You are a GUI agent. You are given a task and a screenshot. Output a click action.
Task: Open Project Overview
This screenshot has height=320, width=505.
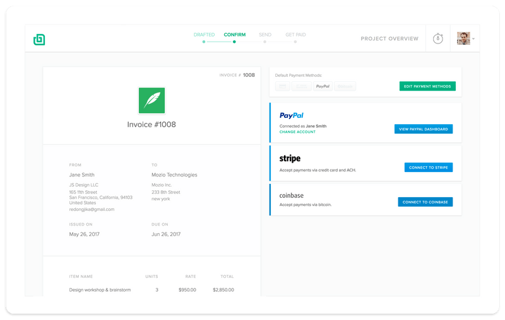pos(389,38)
